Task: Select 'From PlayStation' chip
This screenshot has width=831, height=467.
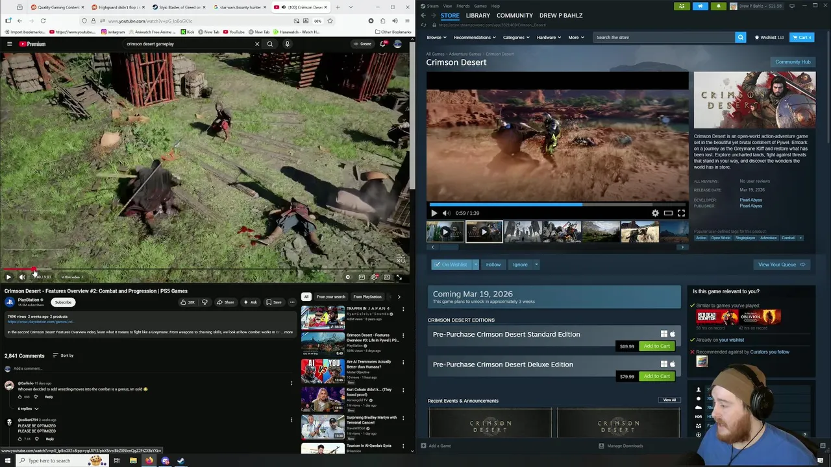Action: tap(367, 297)
